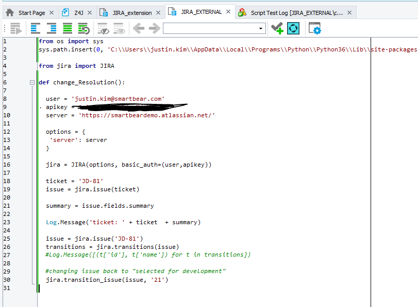The image size is (418, 307).
Task: Close the Z4J tab
Action: (x=90, y=12)
